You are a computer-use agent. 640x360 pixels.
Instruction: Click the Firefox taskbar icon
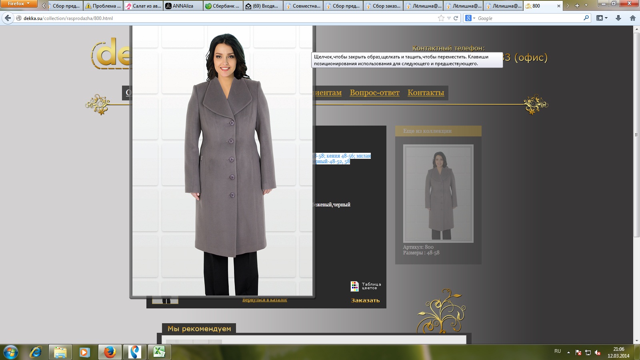tap(110, 352)
